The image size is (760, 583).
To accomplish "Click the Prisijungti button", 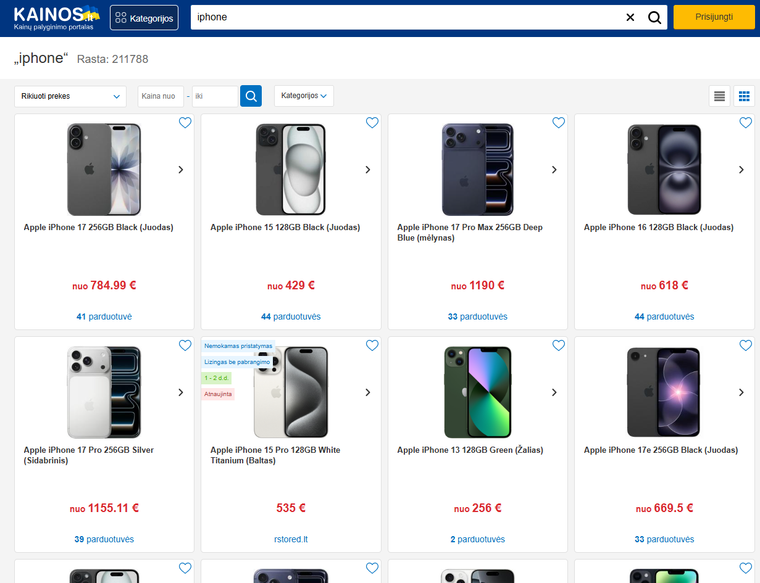I will (x=714, y=17).
